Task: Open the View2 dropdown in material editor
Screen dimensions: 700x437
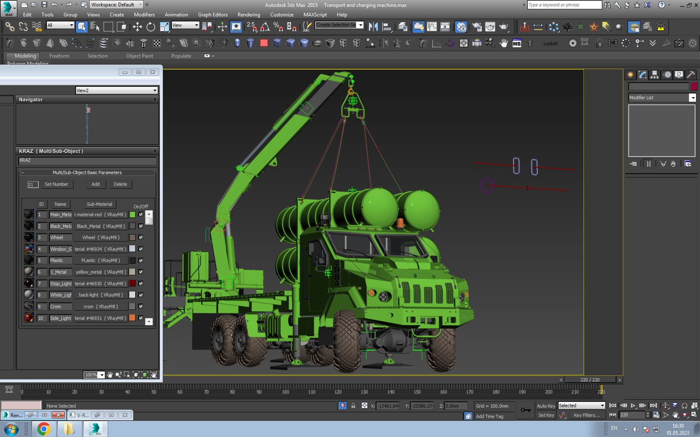Action: pyautogui.click(x=116, y=90)
